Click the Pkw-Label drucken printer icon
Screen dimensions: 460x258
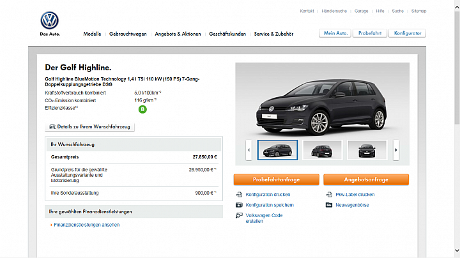(329, 194)
